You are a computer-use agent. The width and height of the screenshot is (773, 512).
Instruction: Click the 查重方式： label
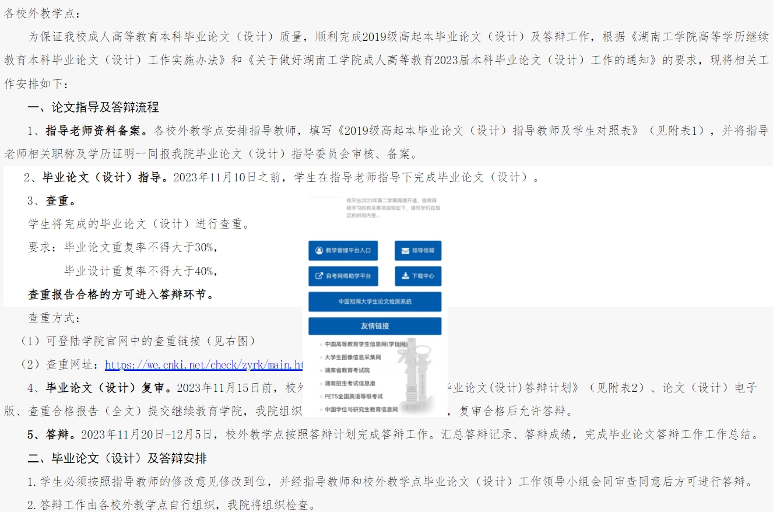click(55, 318)
